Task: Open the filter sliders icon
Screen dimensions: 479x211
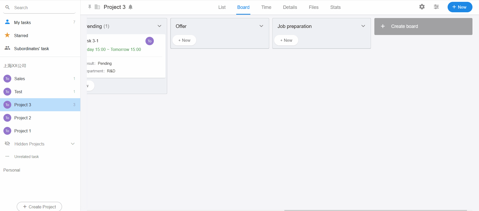Action: (436, 7)
